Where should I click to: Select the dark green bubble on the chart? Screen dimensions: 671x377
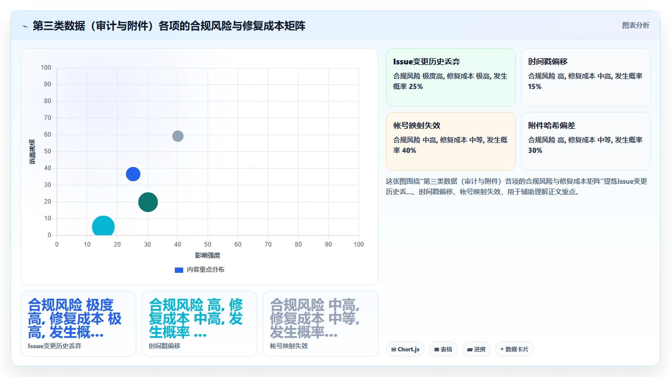pos(148,202)
